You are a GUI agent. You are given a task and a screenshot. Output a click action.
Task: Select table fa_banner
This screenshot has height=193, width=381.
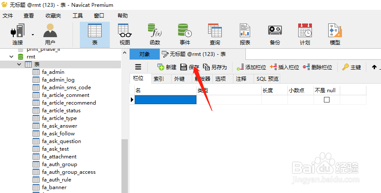54,187
